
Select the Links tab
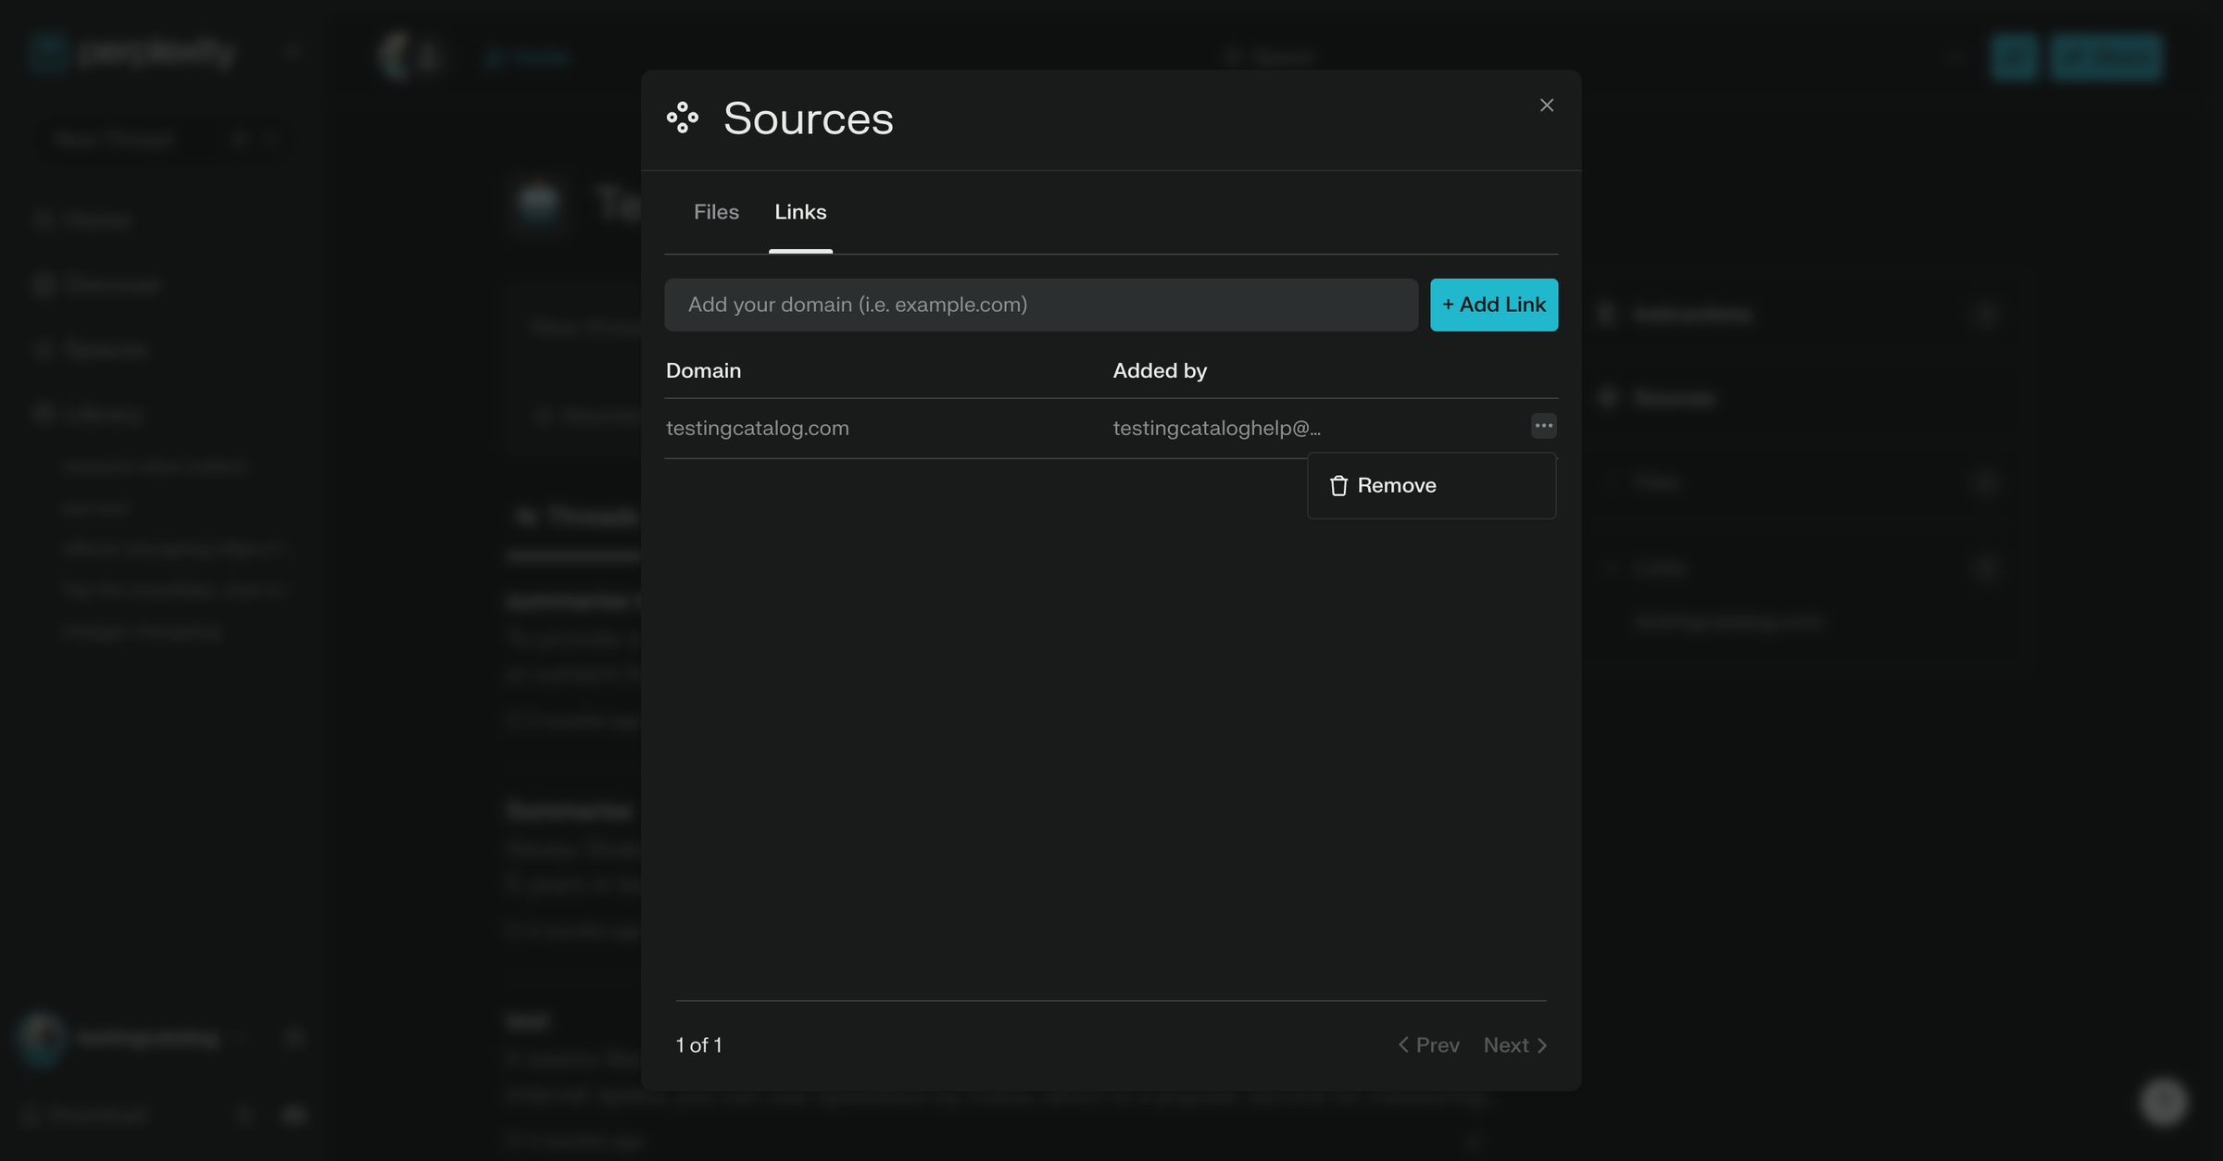(x=800, y=212)
